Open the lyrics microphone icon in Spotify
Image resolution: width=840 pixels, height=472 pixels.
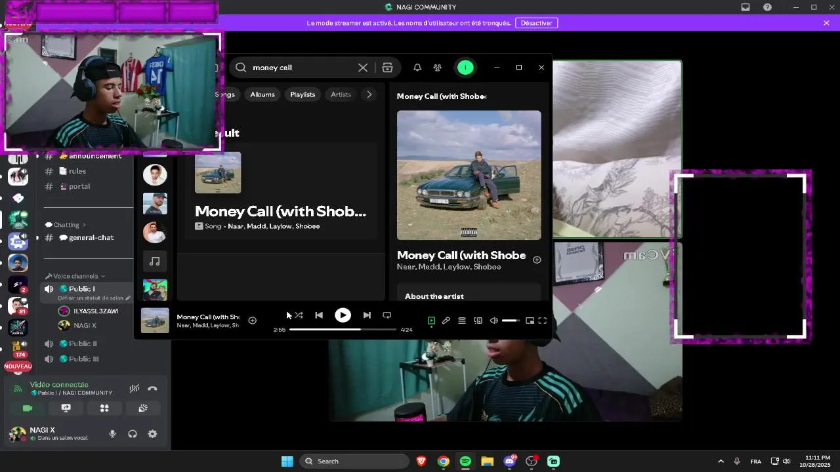click(446, 321)
